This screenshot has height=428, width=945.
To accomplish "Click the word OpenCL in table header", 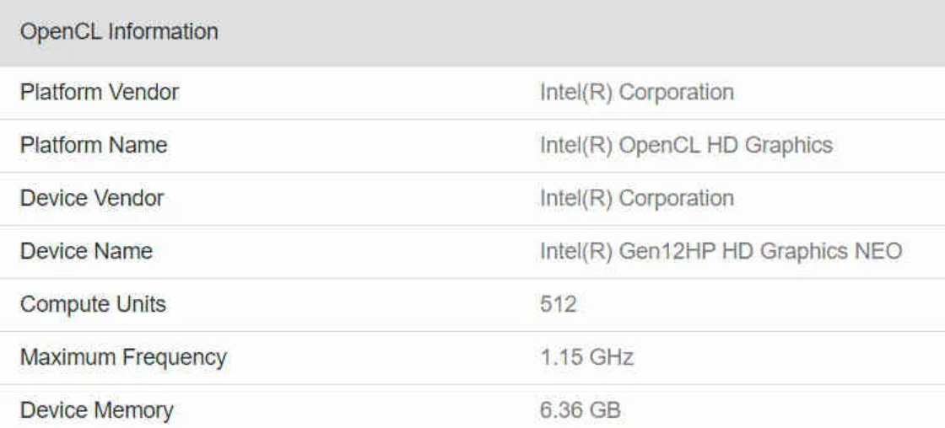I will (x=61, y=32).
